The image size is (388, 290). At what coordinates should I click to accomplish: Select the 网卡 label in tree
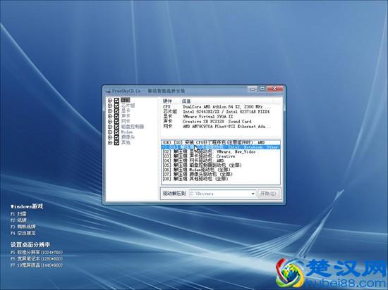tap(126, 122)
